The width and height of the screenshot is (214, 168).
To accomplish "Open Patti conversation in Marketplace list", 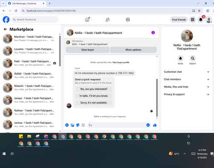I will [30, 63].
